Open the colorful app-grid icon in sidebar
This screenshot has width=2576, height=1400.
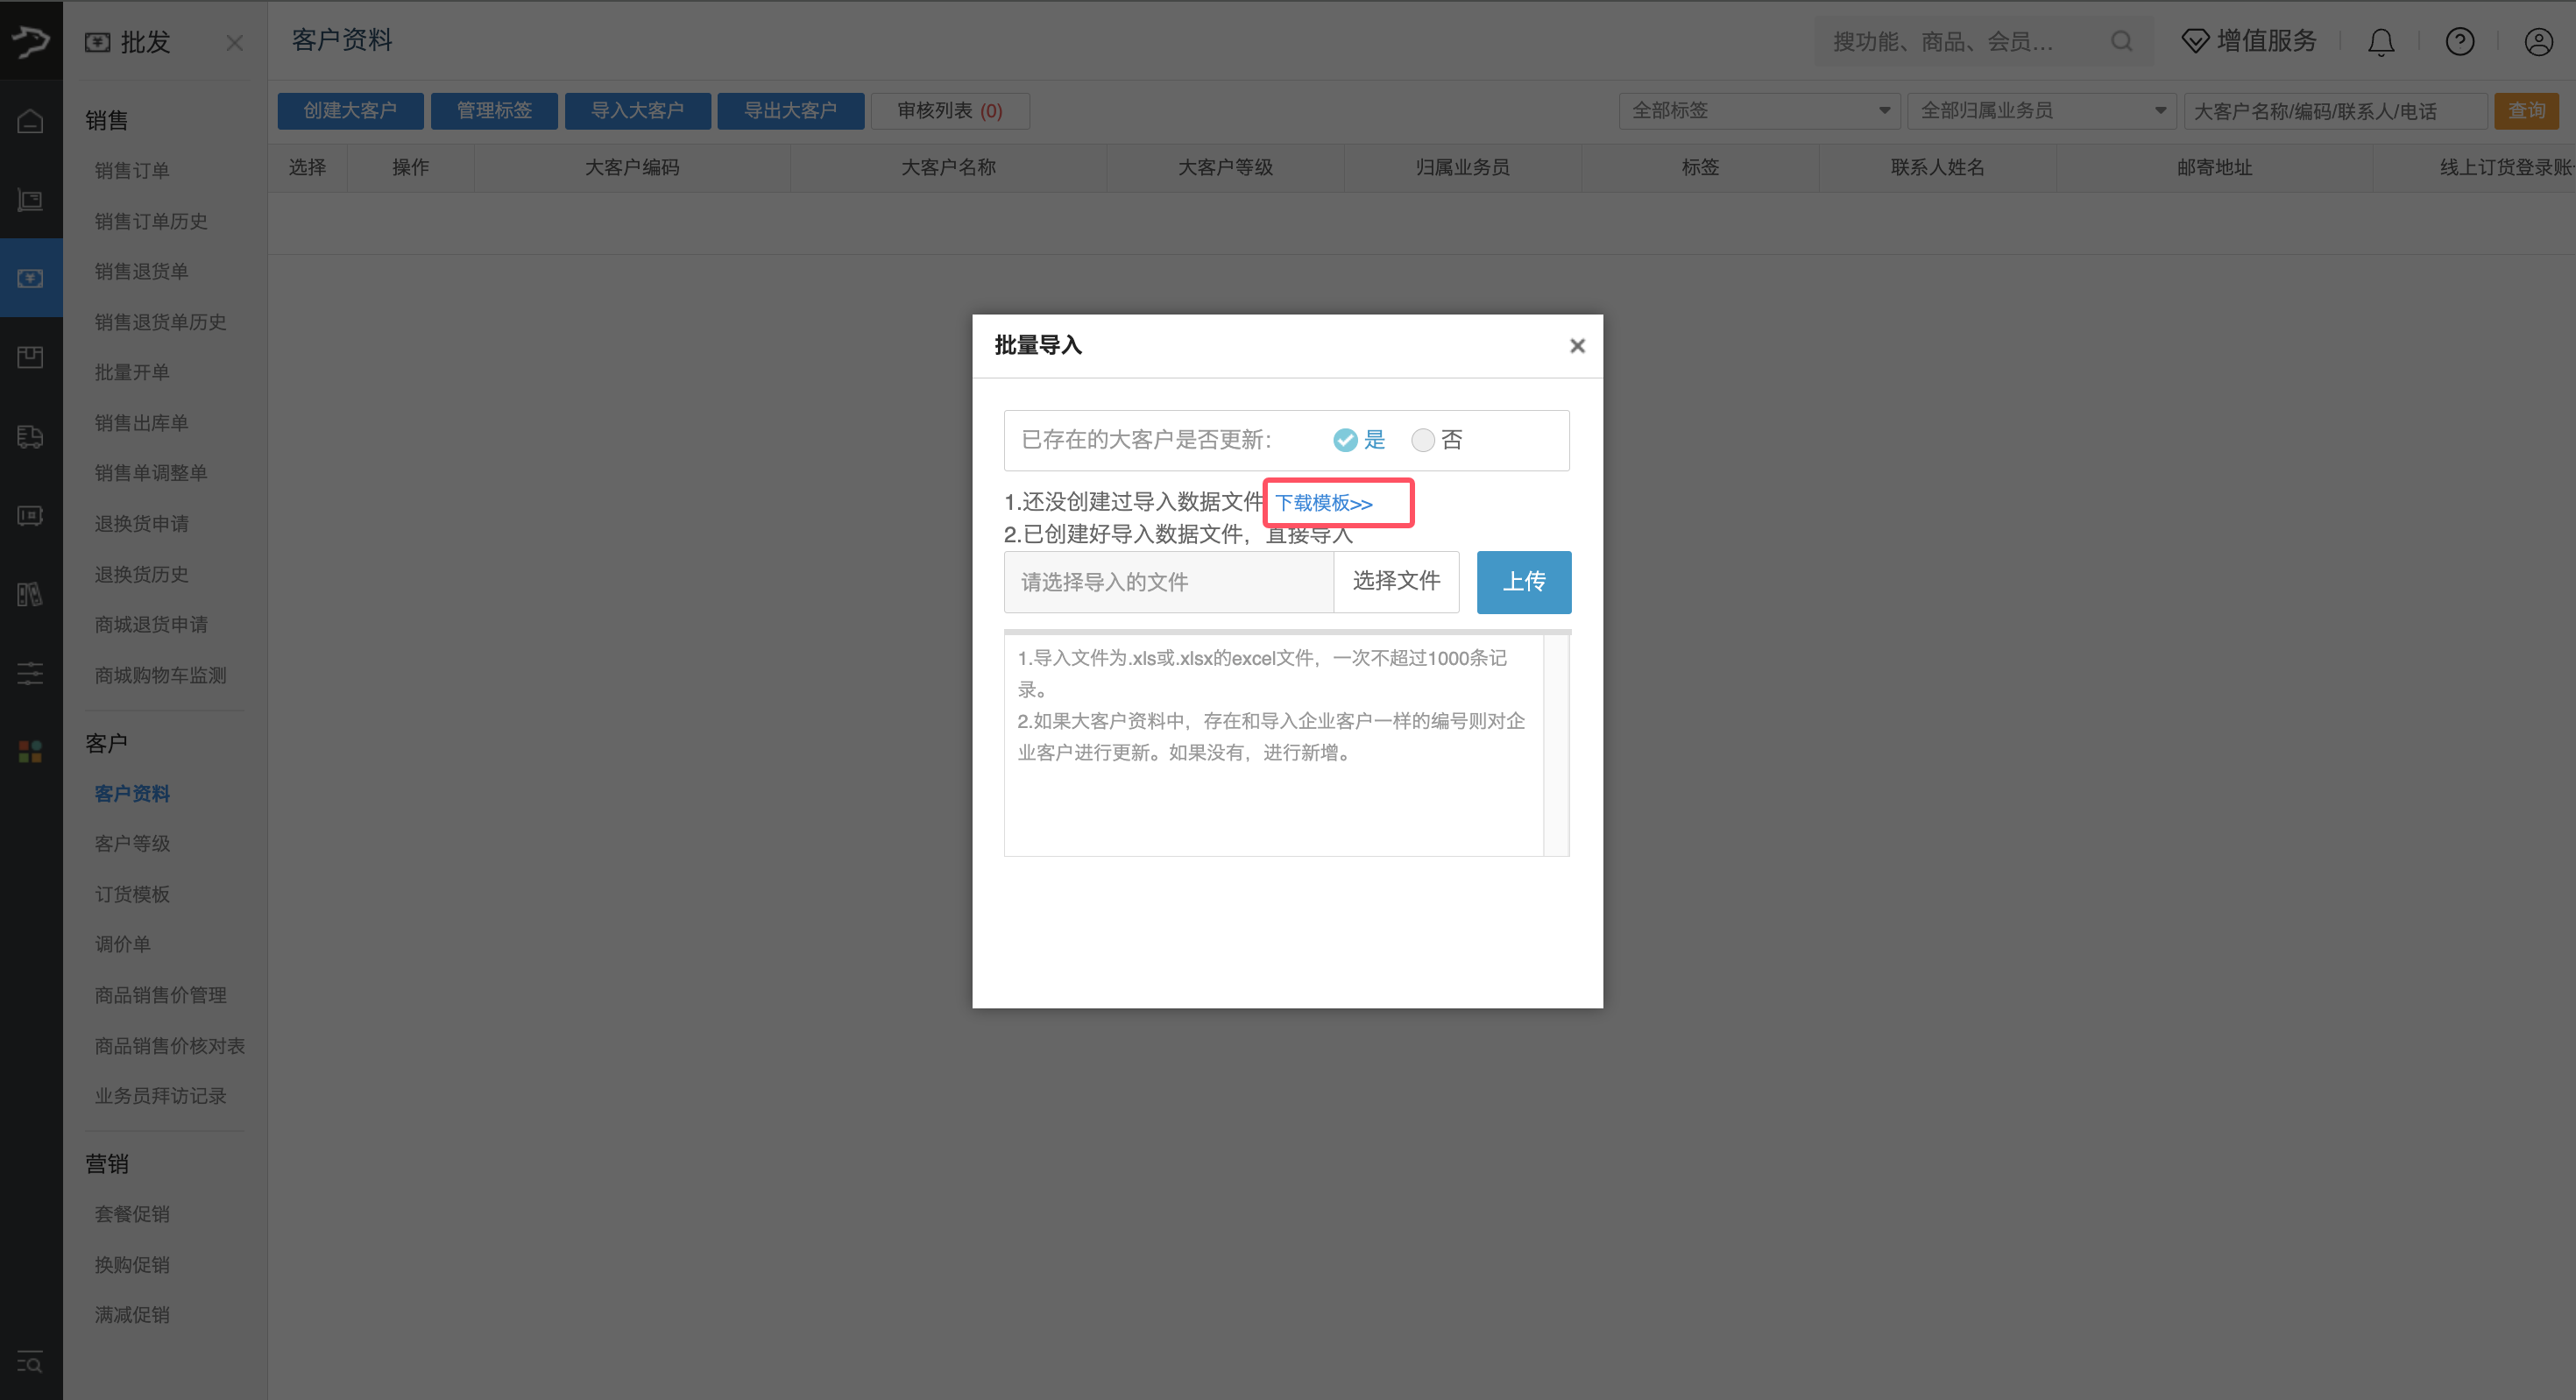point(30,752)
